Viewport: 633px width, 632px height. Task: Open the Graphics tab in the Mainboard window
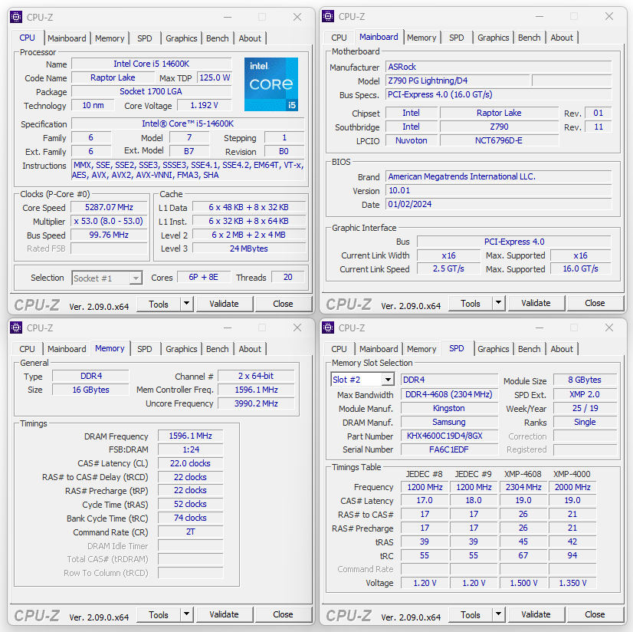(x=494, y=38)
